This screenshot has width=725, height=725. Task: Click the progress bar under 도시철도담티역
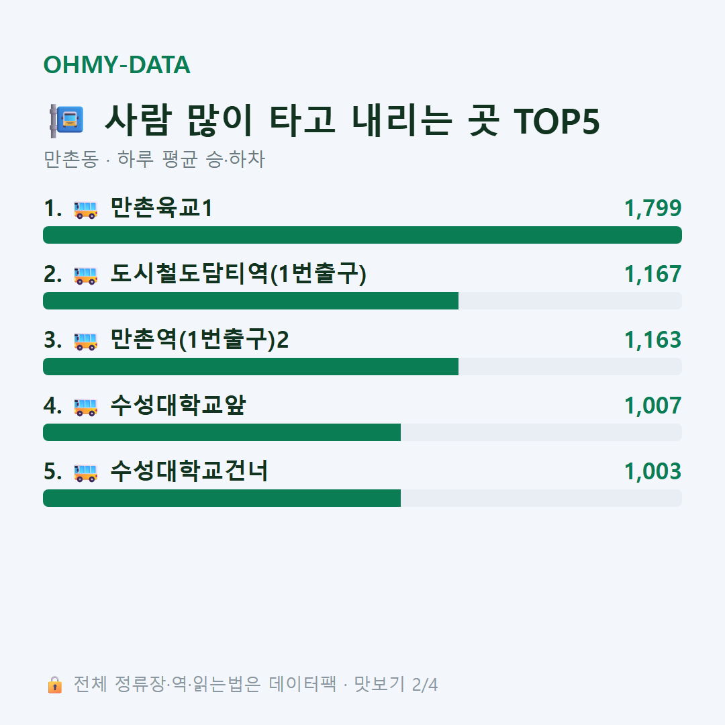click(x=362, y=301)
